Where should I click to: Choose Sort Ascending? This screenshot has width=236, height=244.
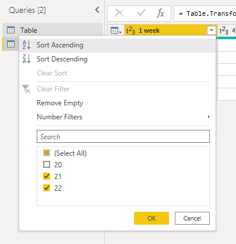[117, 45]
